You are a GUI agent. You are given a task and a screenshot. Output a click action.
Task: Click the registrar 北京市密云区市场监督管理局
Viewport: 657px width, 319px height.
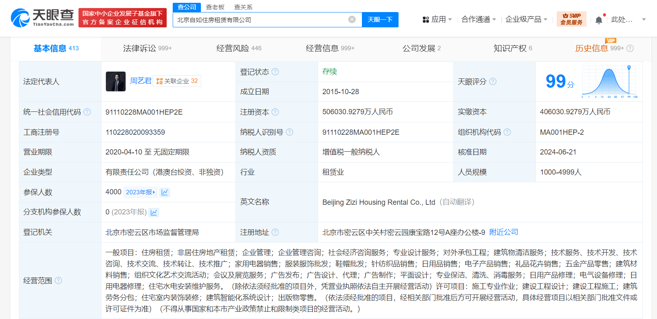pyautogui.click(x=152, y=232)
